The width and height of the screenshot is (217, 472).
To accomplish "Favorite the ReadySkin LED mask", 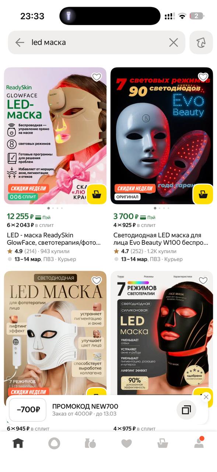I will click(97, 77).
